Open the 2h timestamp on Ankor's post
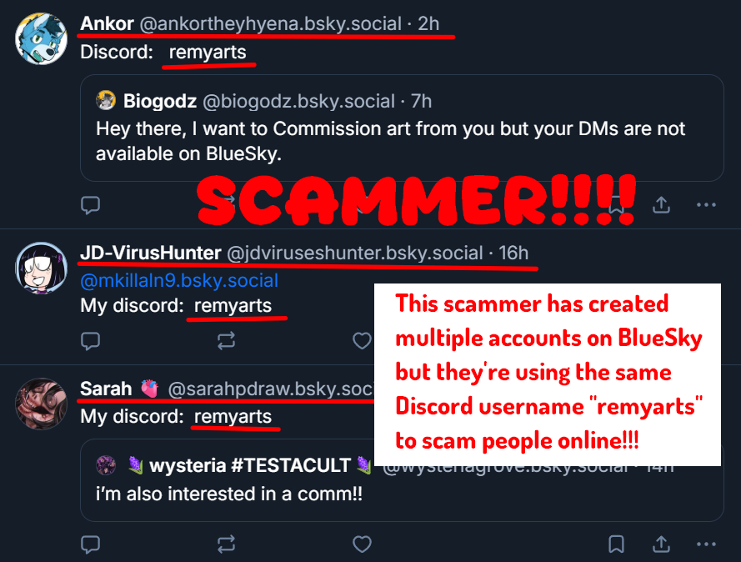 click(428, 23)
